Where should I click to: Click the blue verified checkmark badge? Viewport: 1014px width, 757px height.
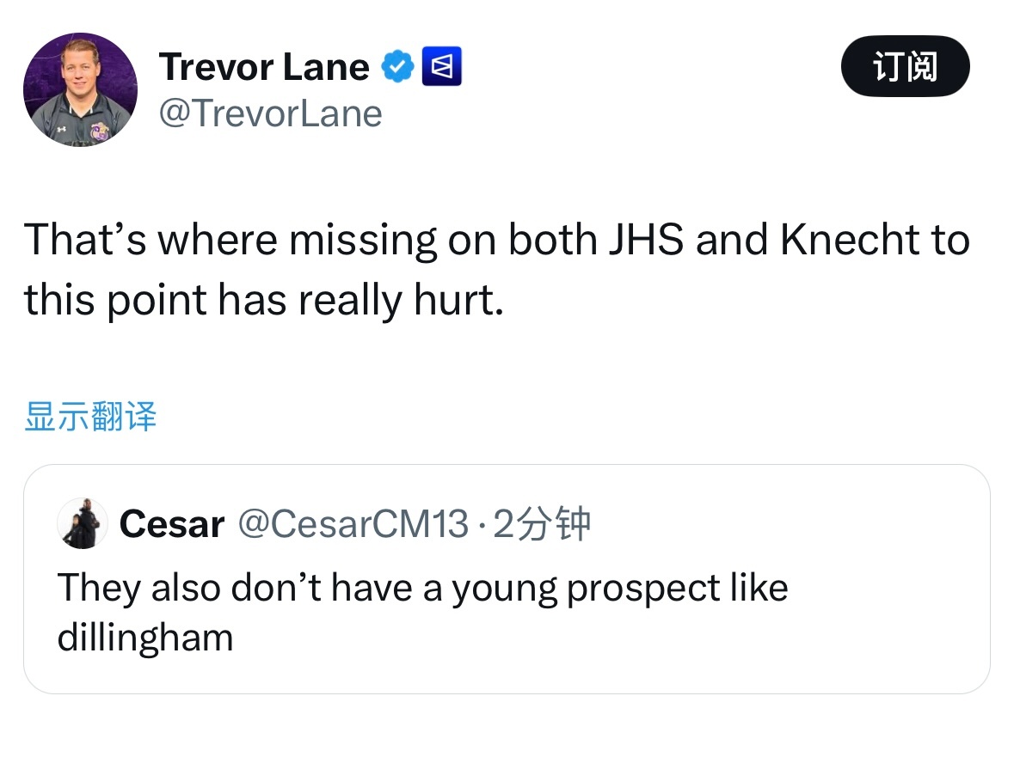397,67
